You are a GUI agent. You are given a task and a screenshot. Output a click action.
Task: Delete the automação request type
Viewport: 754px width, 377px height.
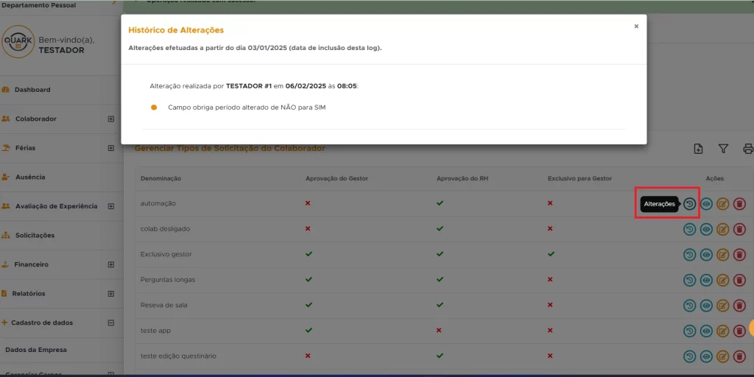pos(739,204)
